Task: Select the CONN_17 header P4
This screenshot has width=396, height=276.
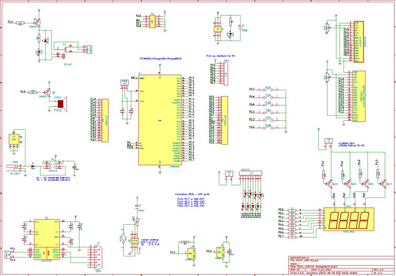Action: click(x=105, y=120)
